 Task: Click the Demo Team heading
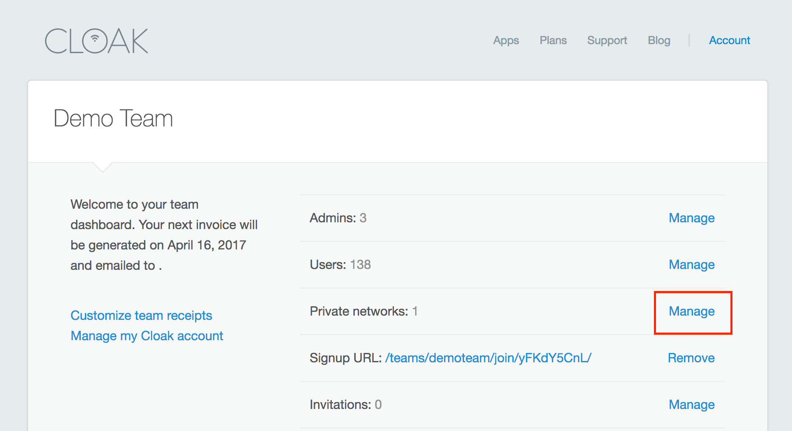[x=113, y=118]
